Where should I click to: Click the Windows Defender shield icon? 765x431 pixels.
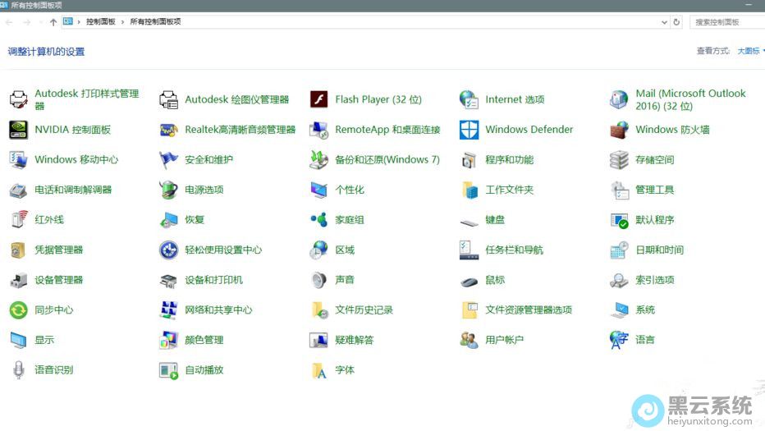(469, 130)
